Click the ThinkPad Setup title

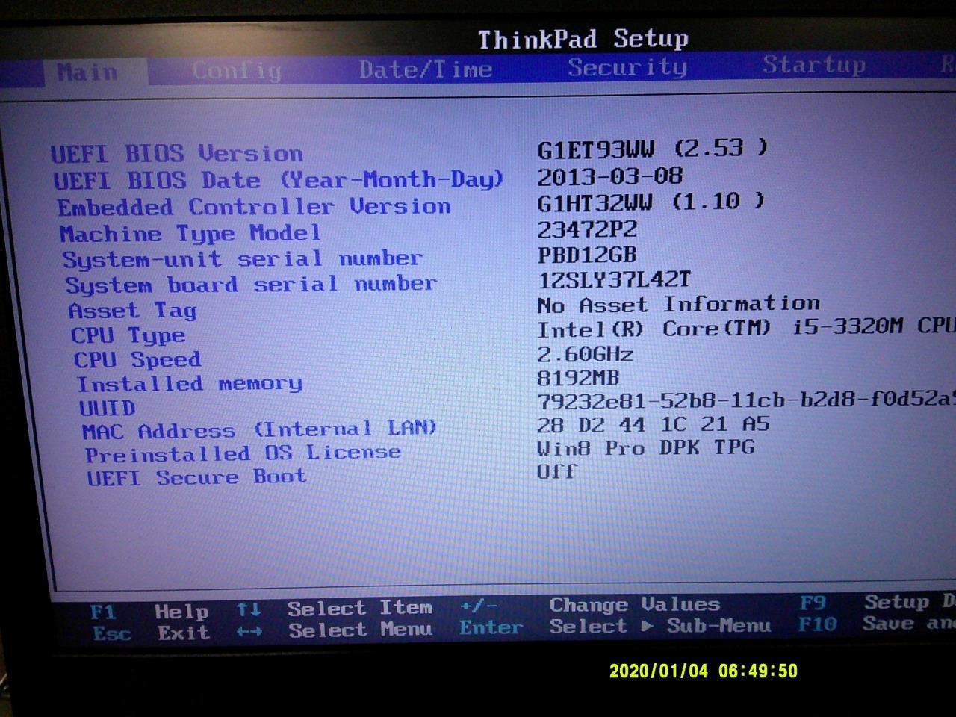pyautogui.click(x=583, y=39)
